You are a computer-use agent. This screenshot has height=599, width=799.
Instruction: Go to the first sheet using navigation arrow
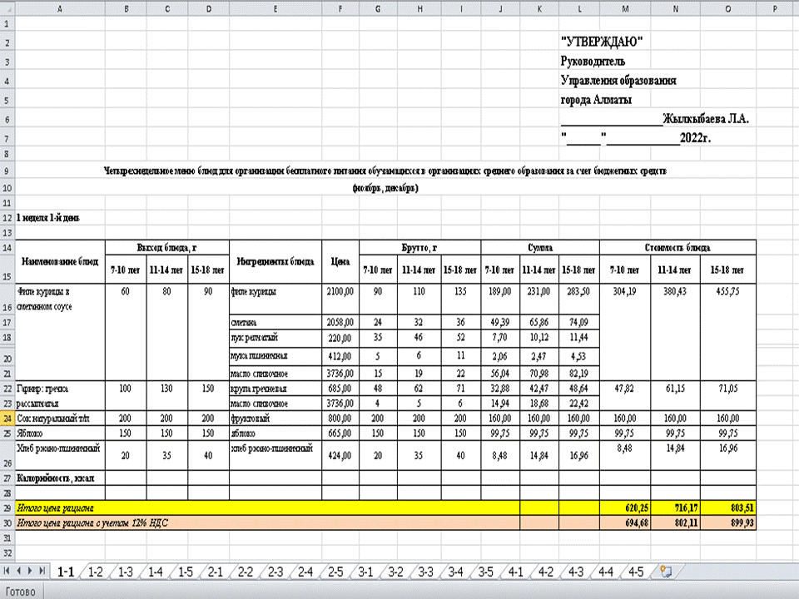click(x=8, y=572)
